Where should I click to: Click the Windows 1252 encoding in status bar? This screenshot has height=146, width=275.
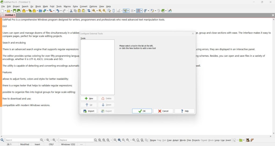tap(68, 144)
